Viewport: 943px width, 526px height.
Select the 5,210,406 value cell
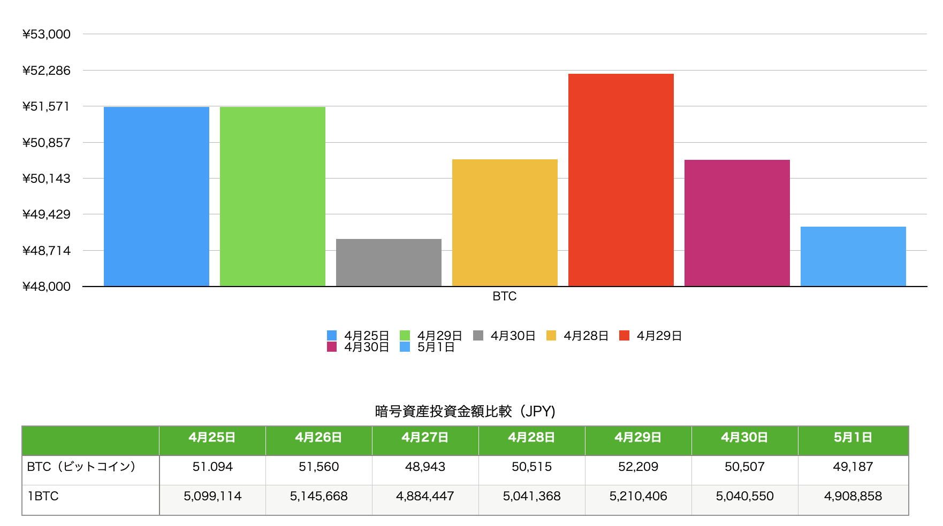(638, 496)
